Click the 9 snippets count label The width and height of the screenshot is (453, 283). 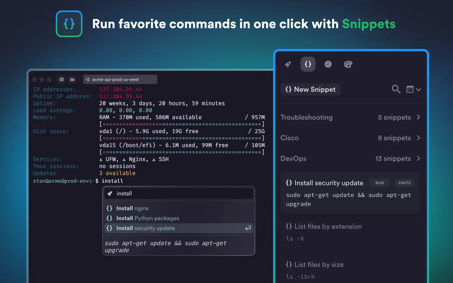394,138
